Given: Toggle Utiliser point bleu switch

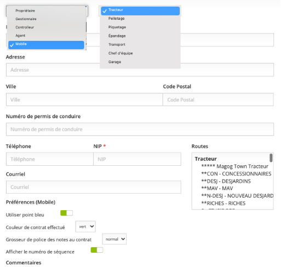Looking at the screenshot, I should pos(66,213).
